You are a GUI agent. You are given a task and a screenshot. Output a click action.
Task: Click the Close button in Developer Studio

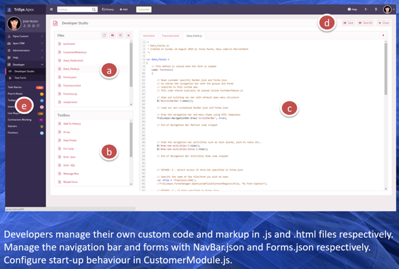[384, 23]
